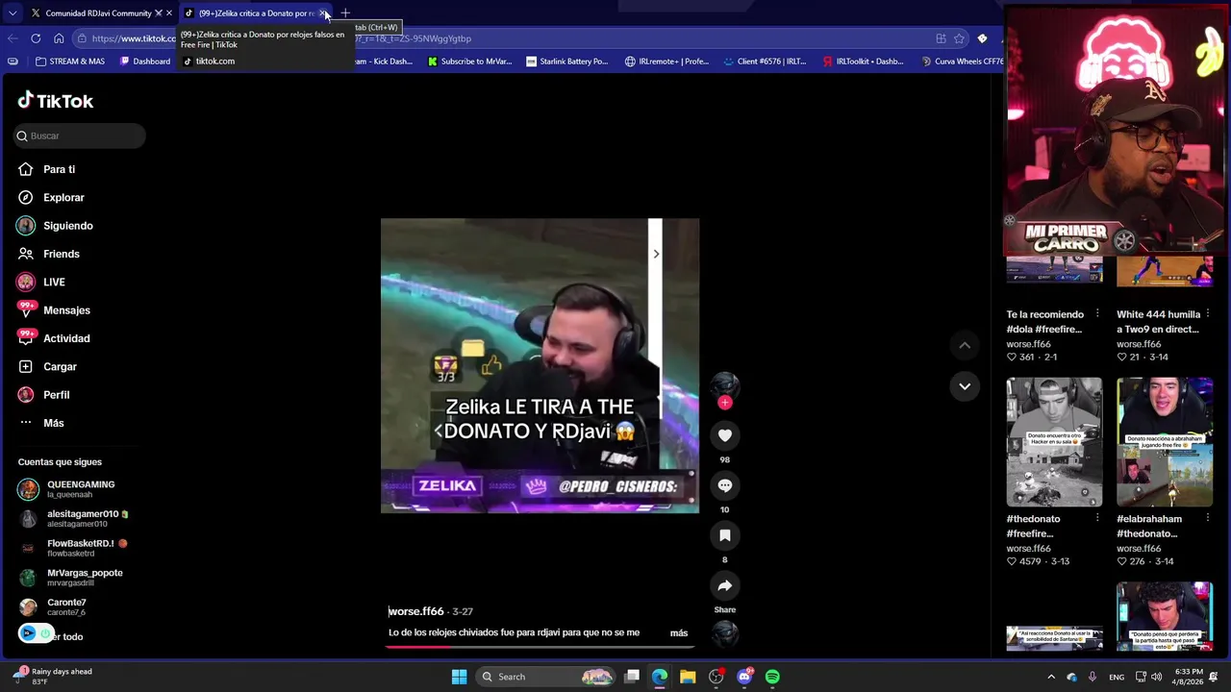Expand the Más menu
The height and width of the screenshot is (692, 1231).
click(53, 423)
